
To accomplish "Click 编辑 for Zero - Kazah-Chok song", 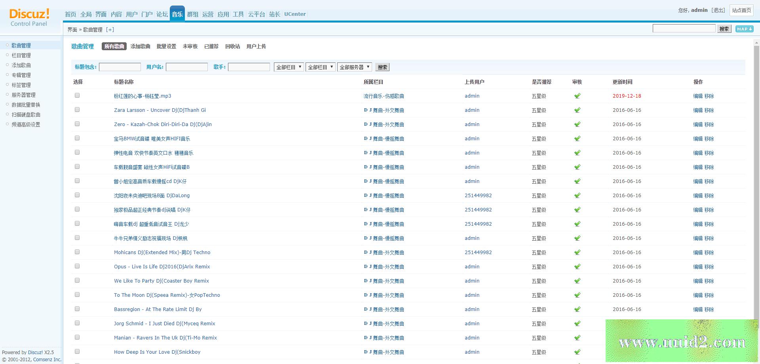I will 697,124.
